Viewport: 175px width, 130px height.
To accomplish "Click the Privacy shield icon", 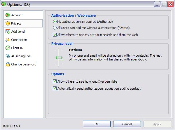I will [x=8, y=23].
